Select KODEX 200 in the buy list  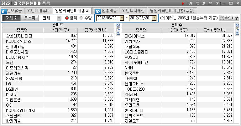pyautogui.click(x=135, y=89)
